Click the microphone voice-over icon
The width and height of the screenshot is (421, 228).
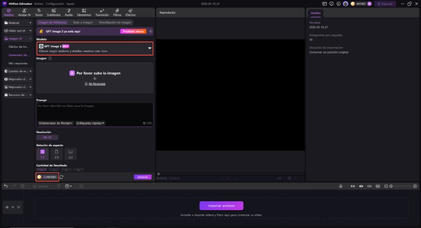coord(340,186)
